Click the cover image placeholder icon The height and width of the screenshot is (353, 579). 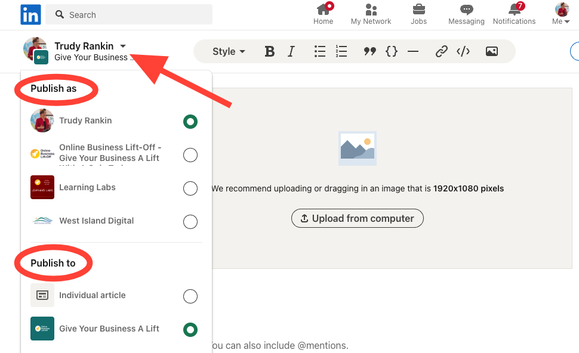tap(358, 148)
